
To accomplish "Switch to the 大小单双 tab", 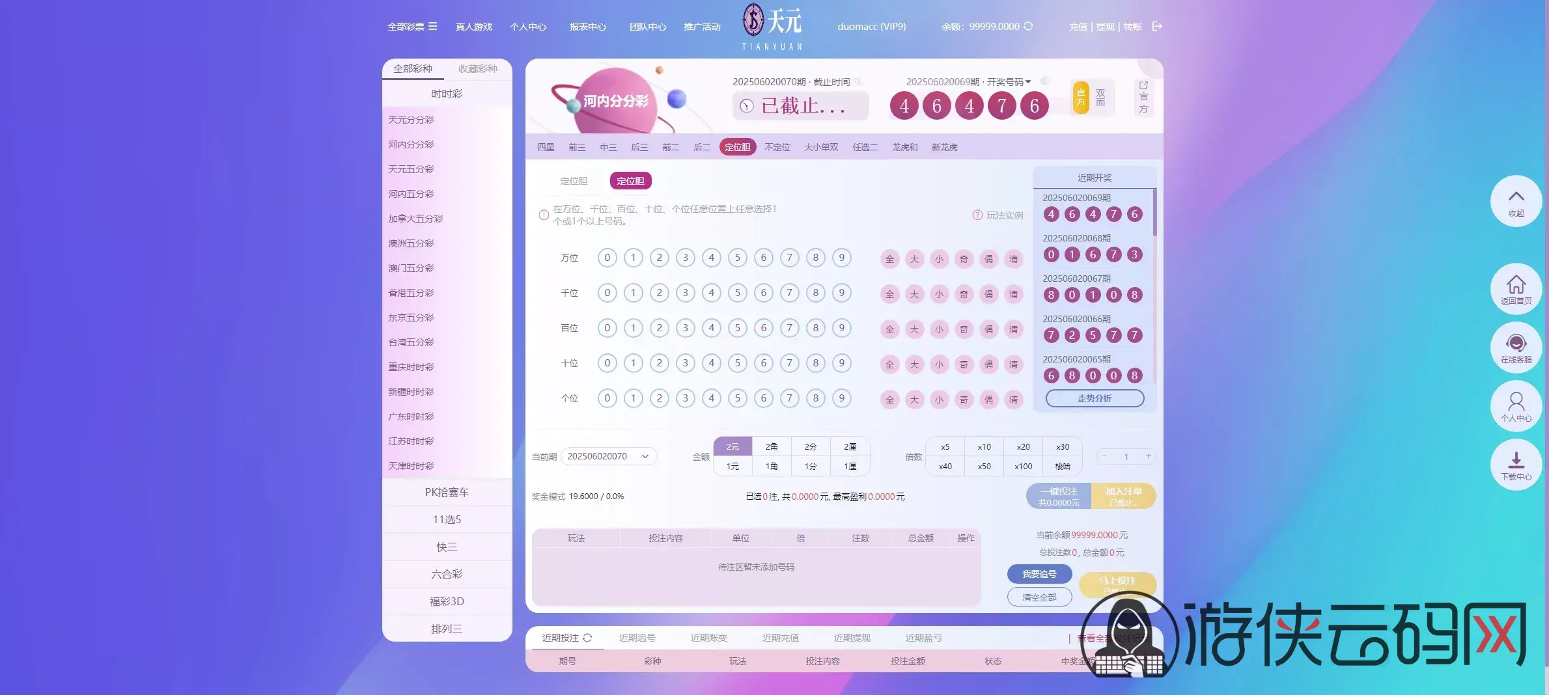I will (821, 147).
